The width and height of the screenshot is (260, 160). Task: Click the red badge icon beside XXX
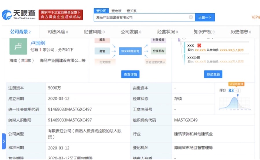199,46
